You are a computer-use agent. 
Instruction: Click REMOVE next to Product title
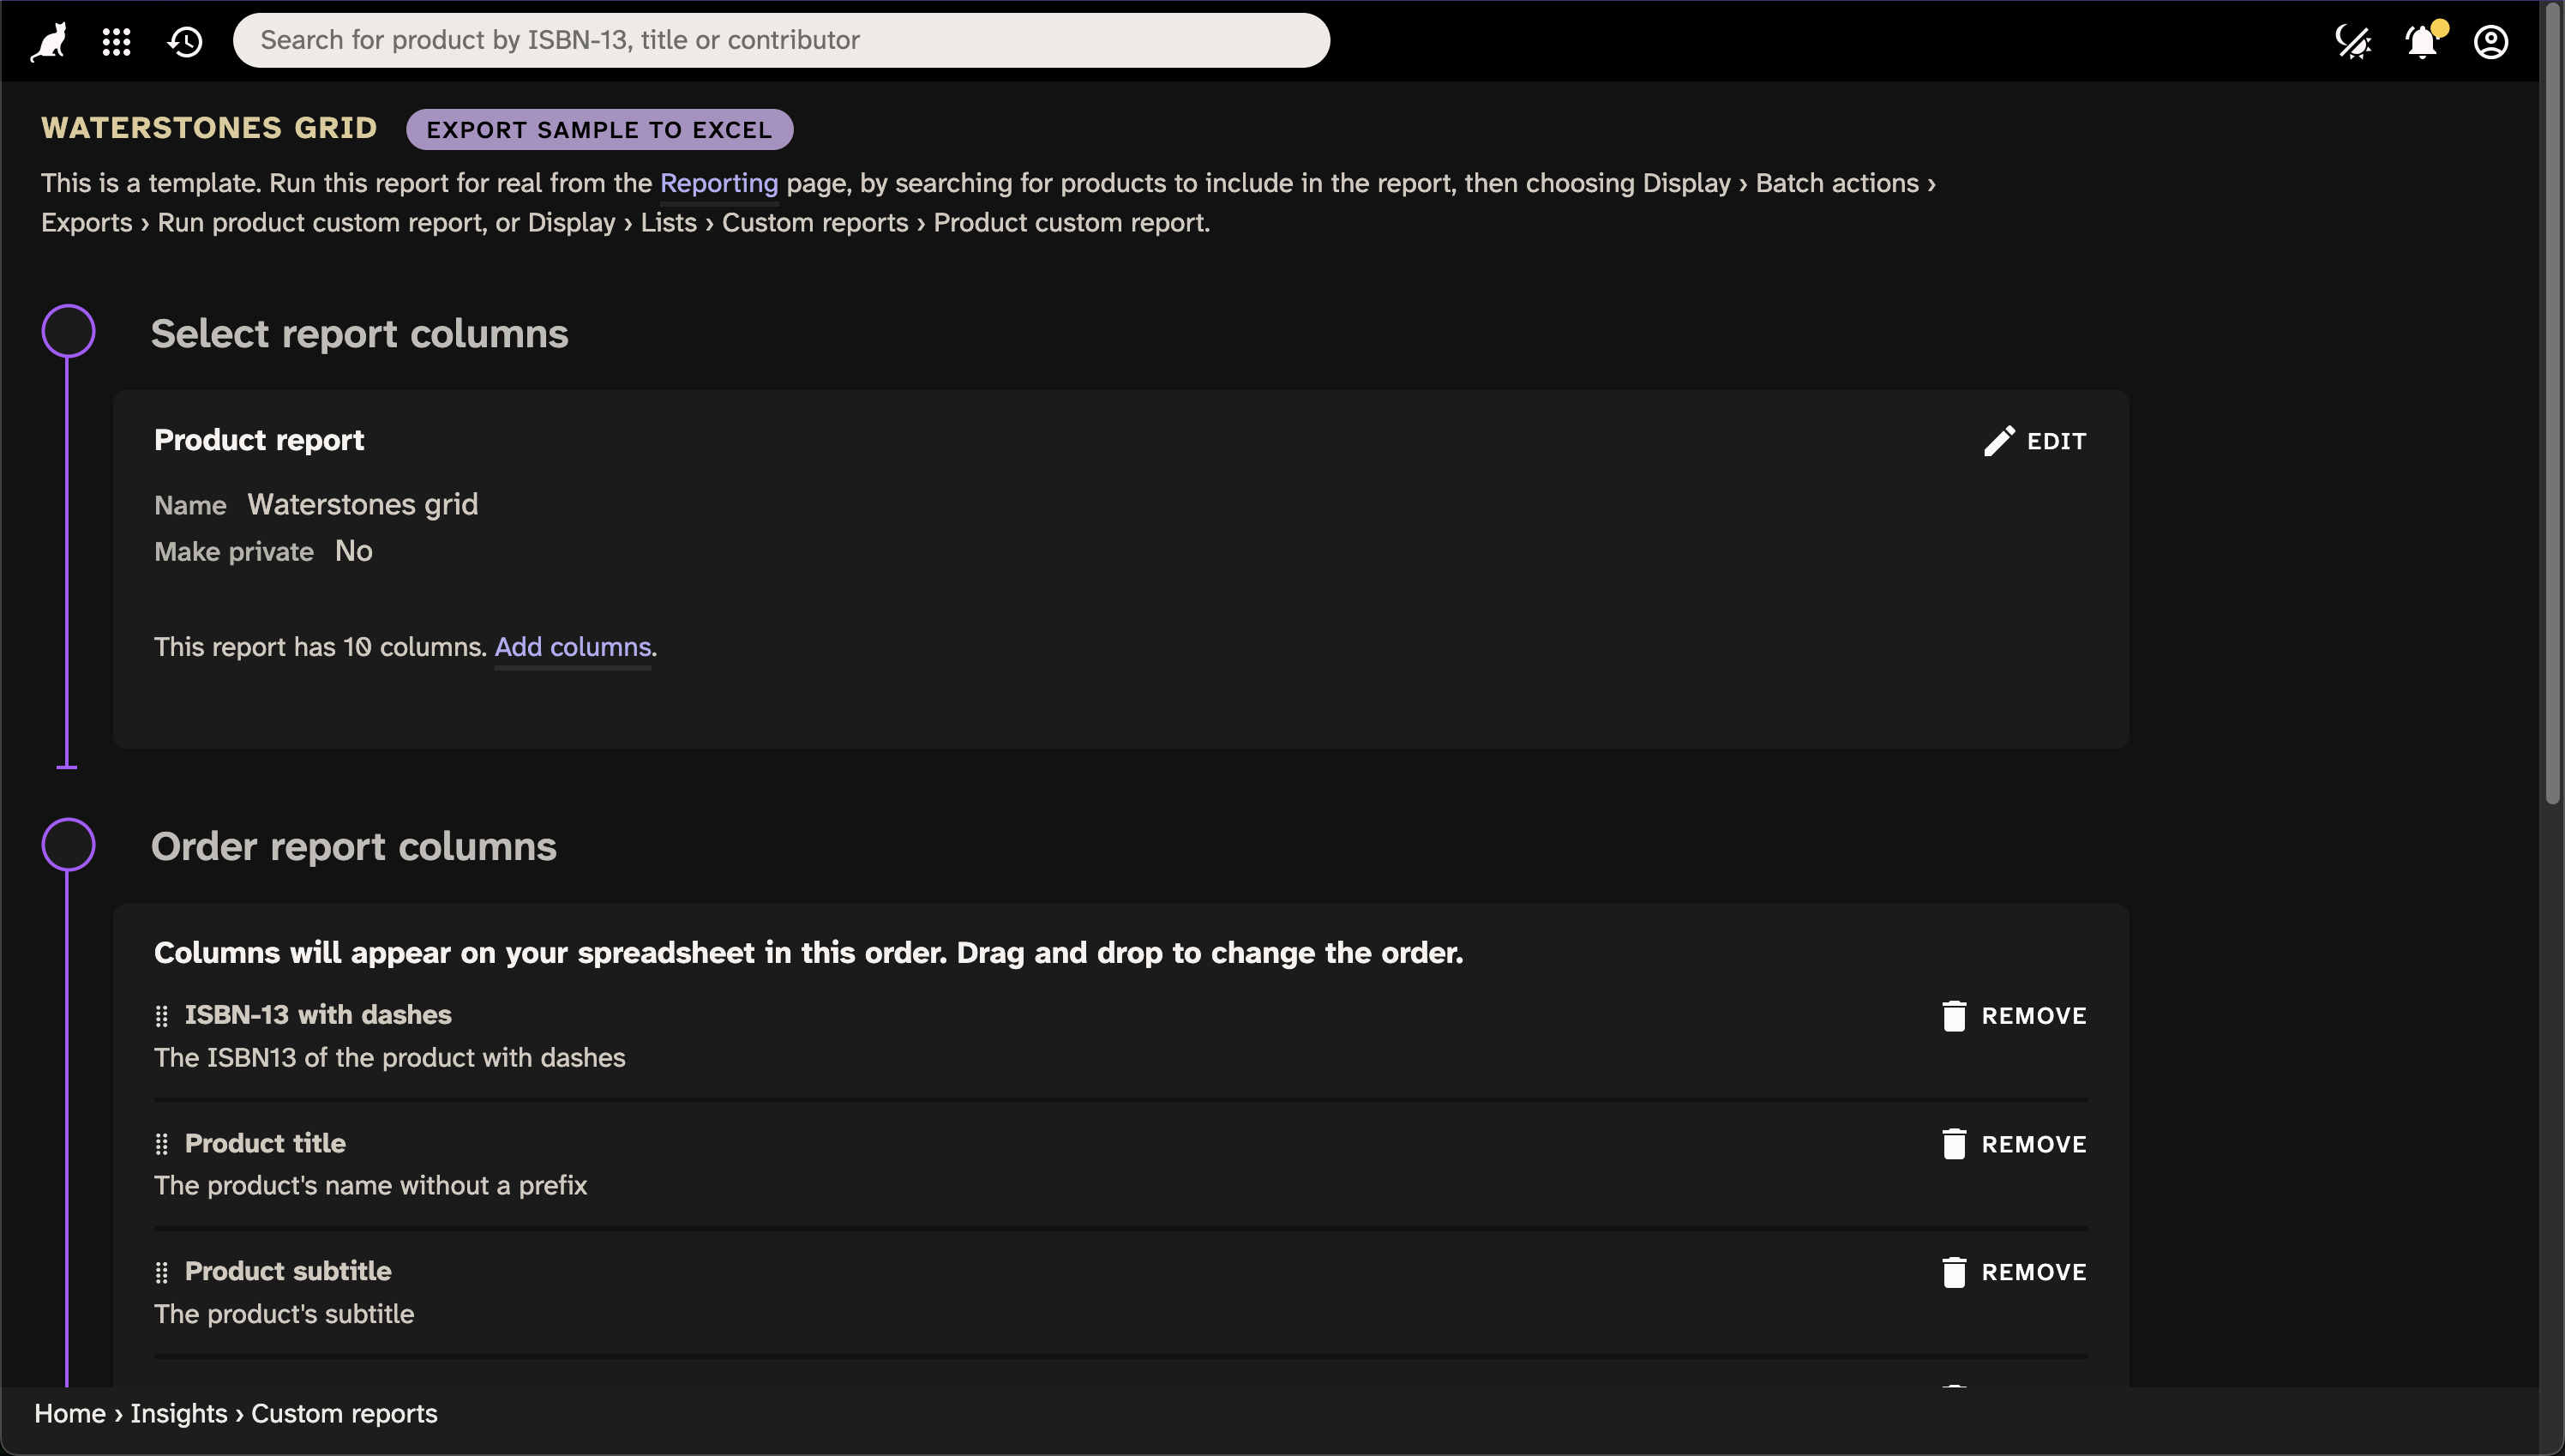click(x=2034, y=1143)
